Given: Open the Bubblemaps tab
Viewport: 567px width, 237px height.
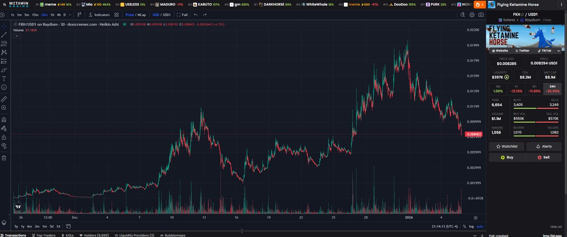Looking at the screenshot, I should pyautogui.click(x=172, y=235).
